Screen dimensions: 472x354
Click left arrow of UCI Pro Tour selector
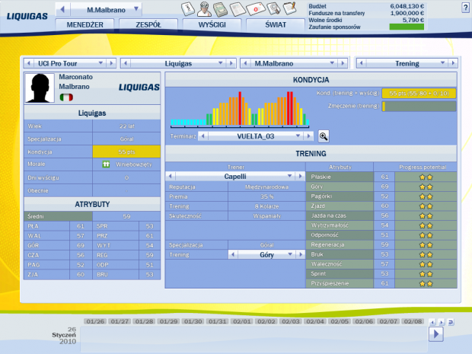(29, 63)
